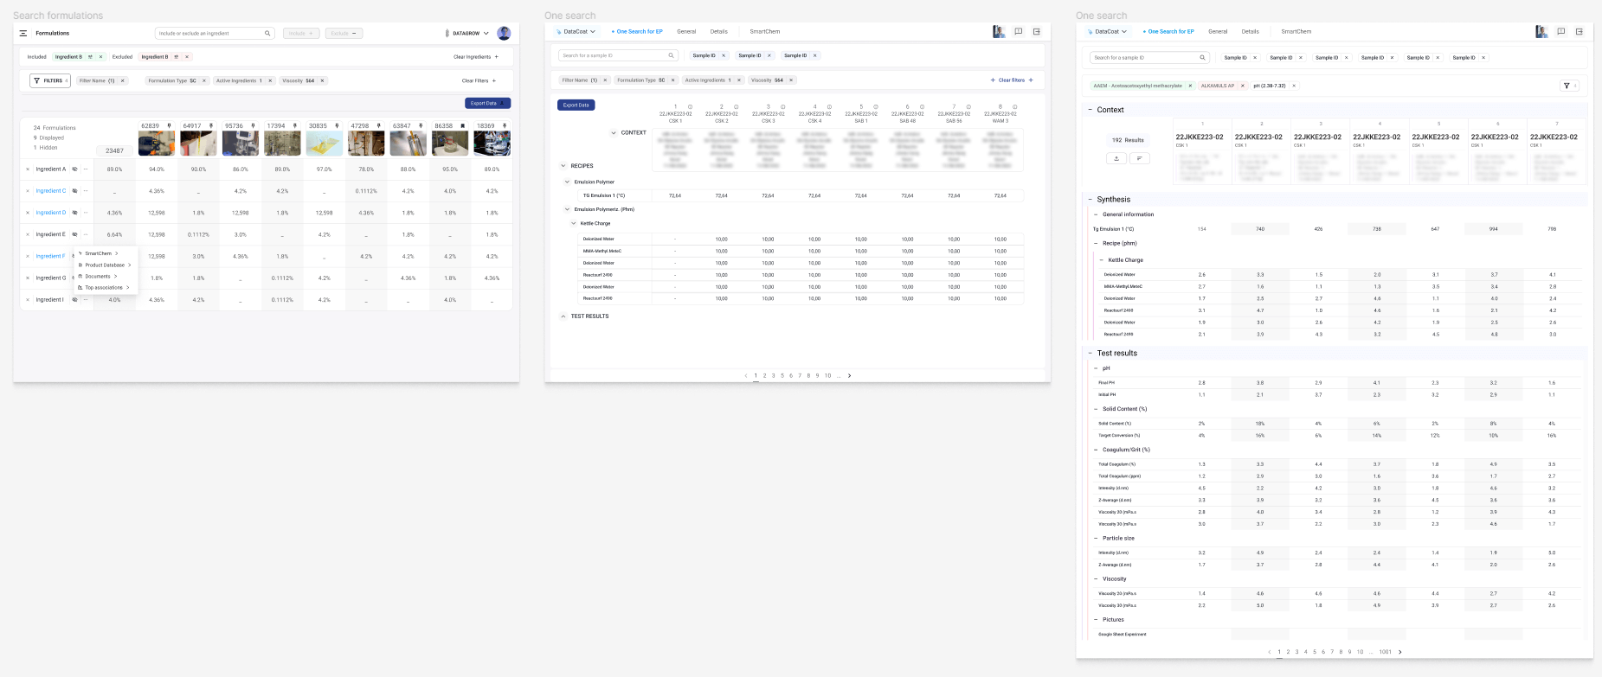Remove the Viscosity 564 filter chip in Formulations

click(x=323, y=80)
